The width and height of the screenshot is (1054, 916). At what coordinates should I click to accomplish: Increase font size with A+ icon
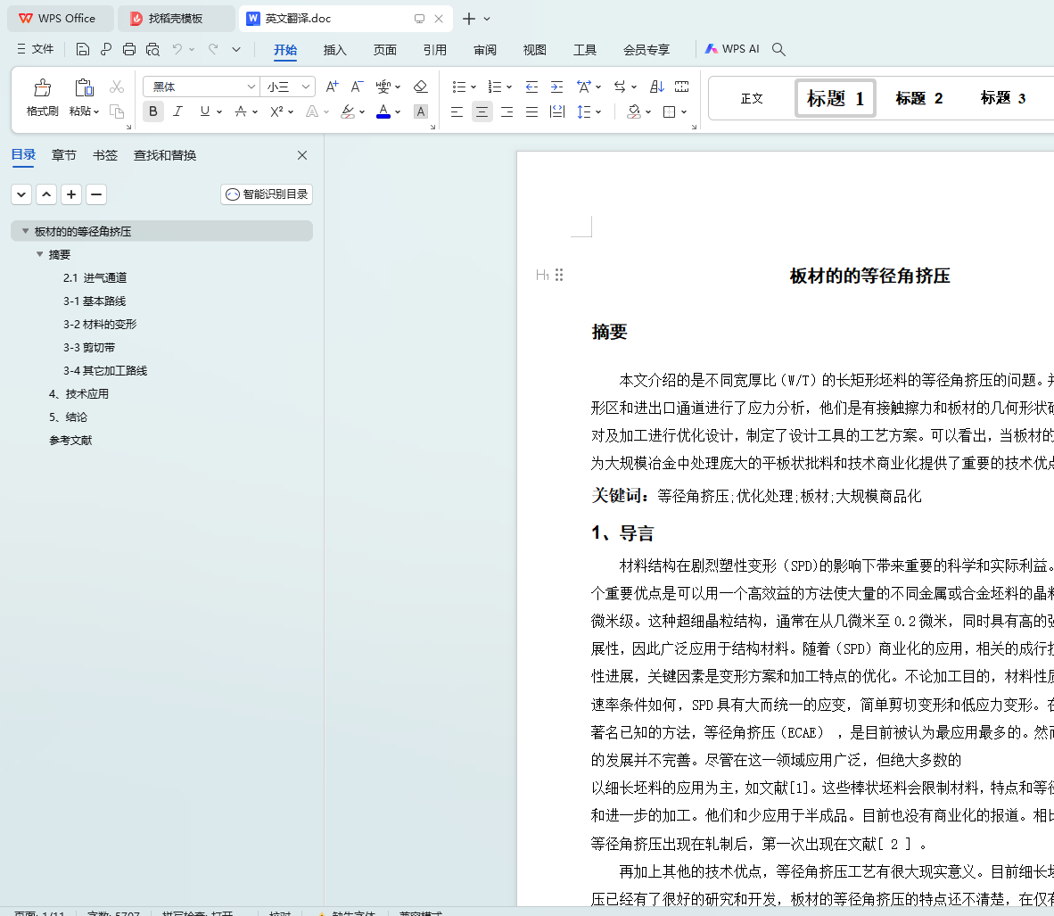[x=332, y=87]
